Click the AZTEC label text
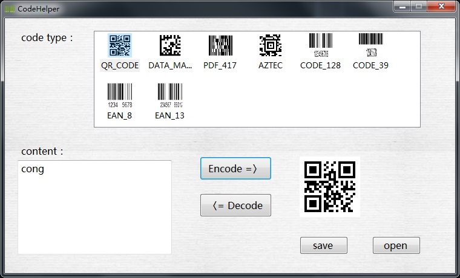The width and height of the screenshot is (460, 278). pos(271,65)
